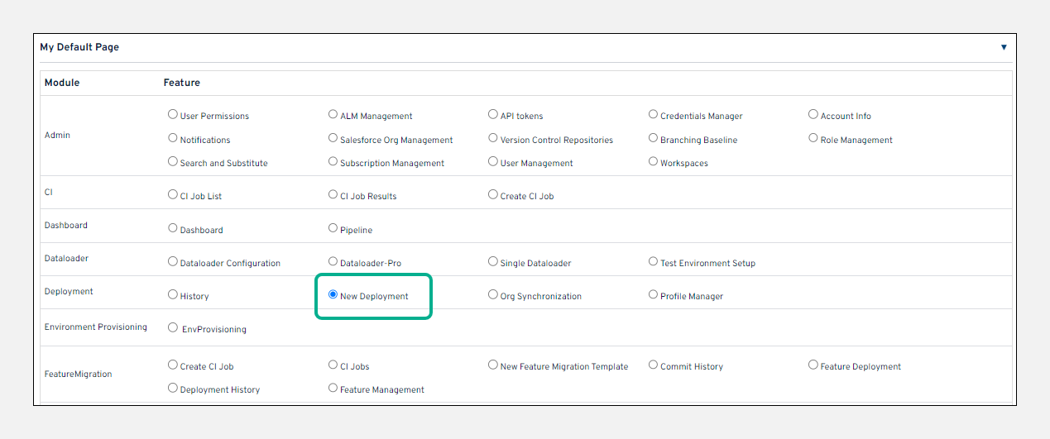Click the selected New Deployment radio button
This screenshot has width=1050, height=439.
(x=333, y=295)
